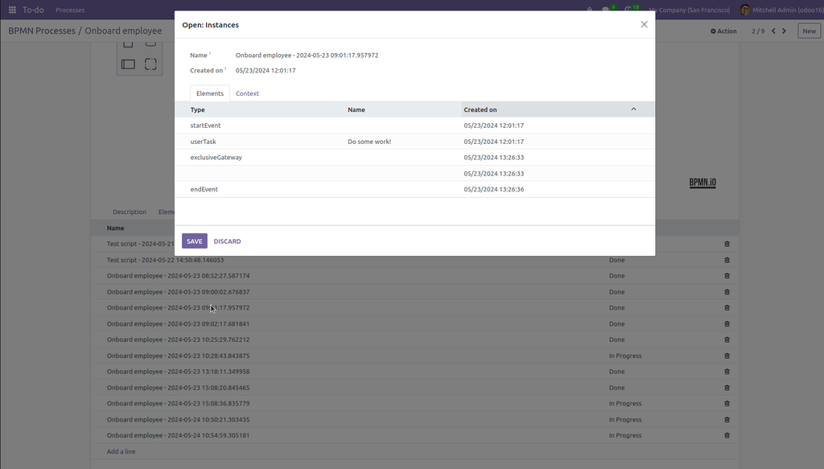Create a record with New button
Viewport: 824px width, 469px height.
pyautogui.click(x=809, y=31)
